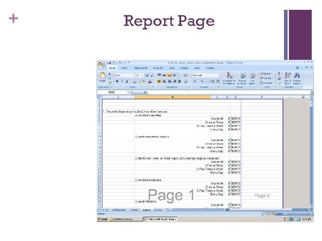Open the Fill tool in Editing group
Image resolution: width=322 pixels, height=241 pixels.
[x=279, y=79]
